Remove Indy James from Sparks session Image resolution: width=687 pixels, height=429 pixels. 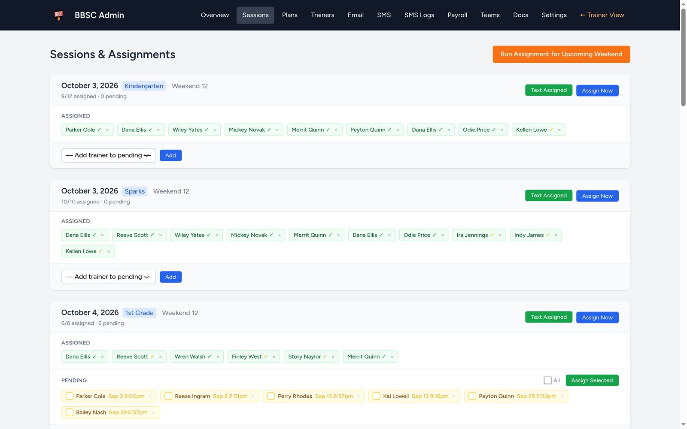click(x=556, y=236)
